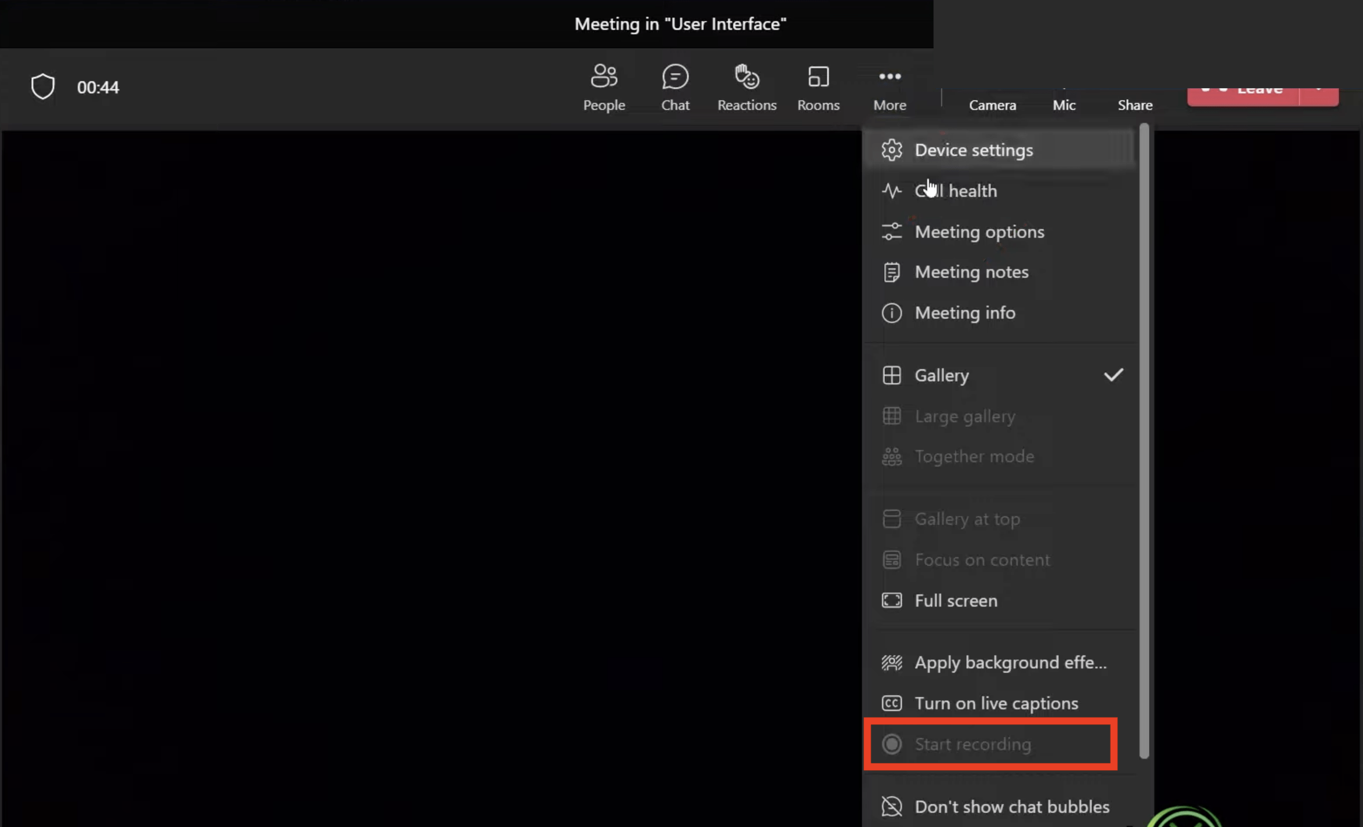The width and height of the screenshot is (1363, 827).
Task: Click the Gallery grid icon
Action: point(891,375)
